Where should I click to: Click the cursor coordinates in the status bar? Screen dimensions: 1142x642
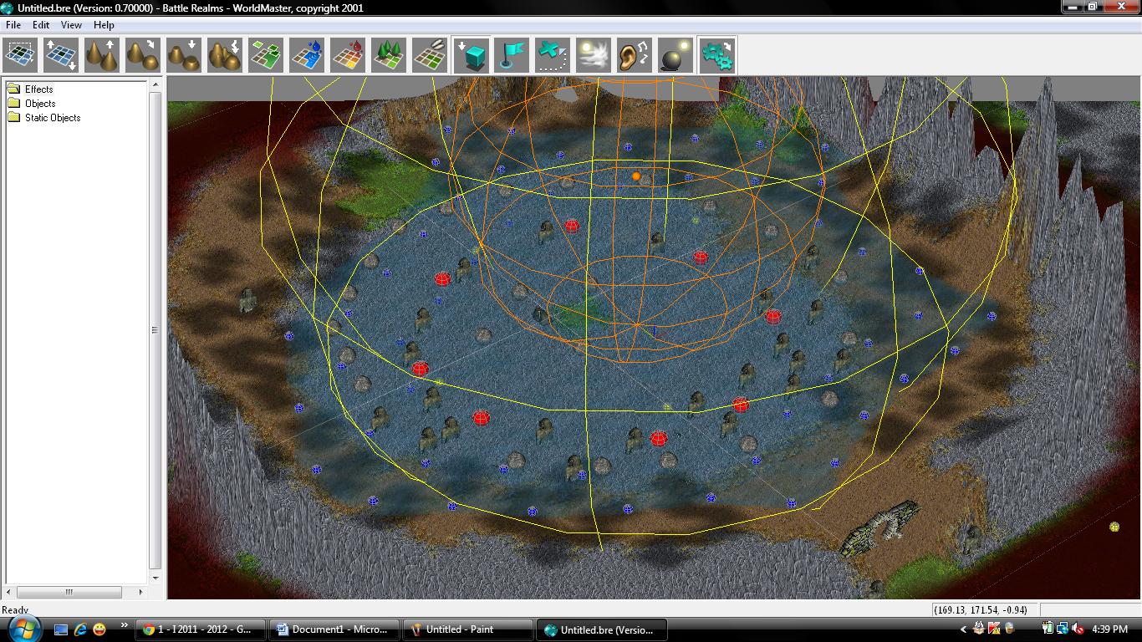981,610
